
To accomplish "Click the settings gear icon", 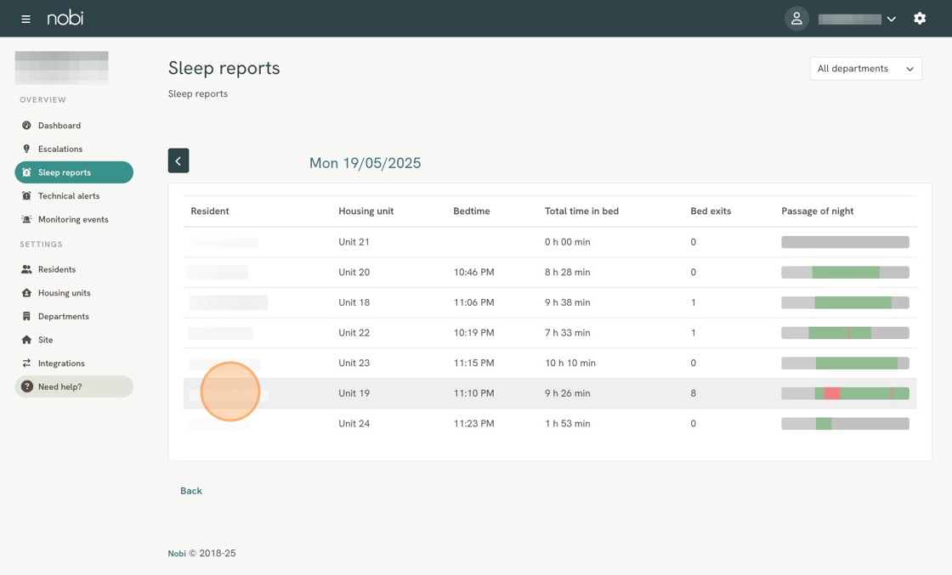I will pyautogui.click(x=920, y=19).
